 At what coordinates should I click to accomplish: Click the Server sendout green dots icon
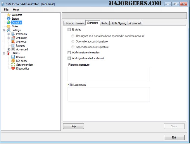13,65
